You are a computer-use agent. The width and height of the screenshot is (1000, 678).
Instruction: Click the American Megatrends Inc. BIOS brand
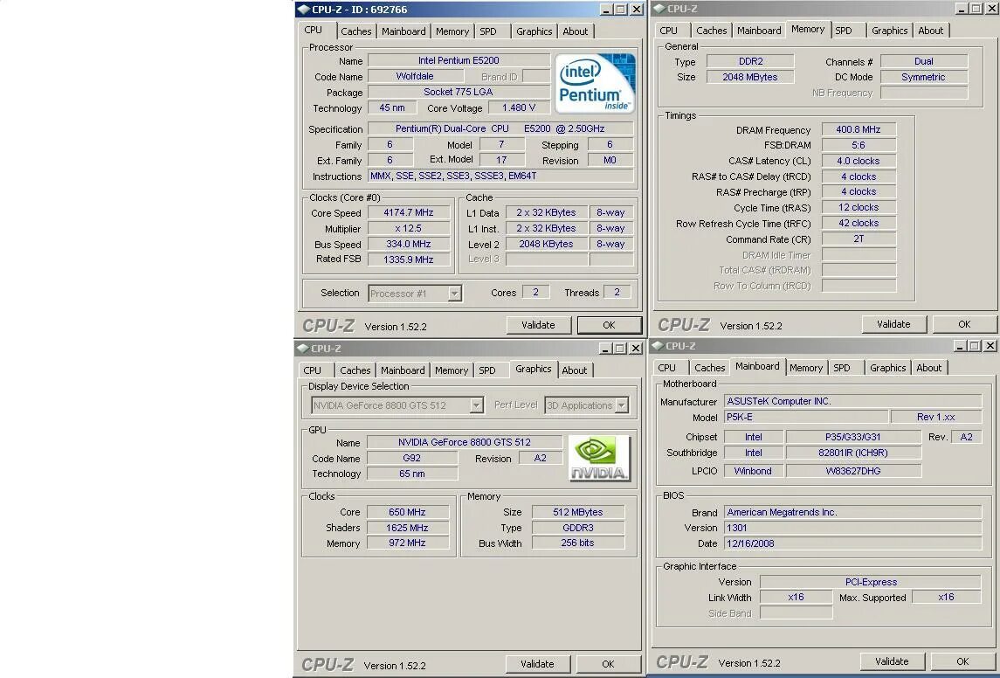pyautogui.click(x=852, y=512)
